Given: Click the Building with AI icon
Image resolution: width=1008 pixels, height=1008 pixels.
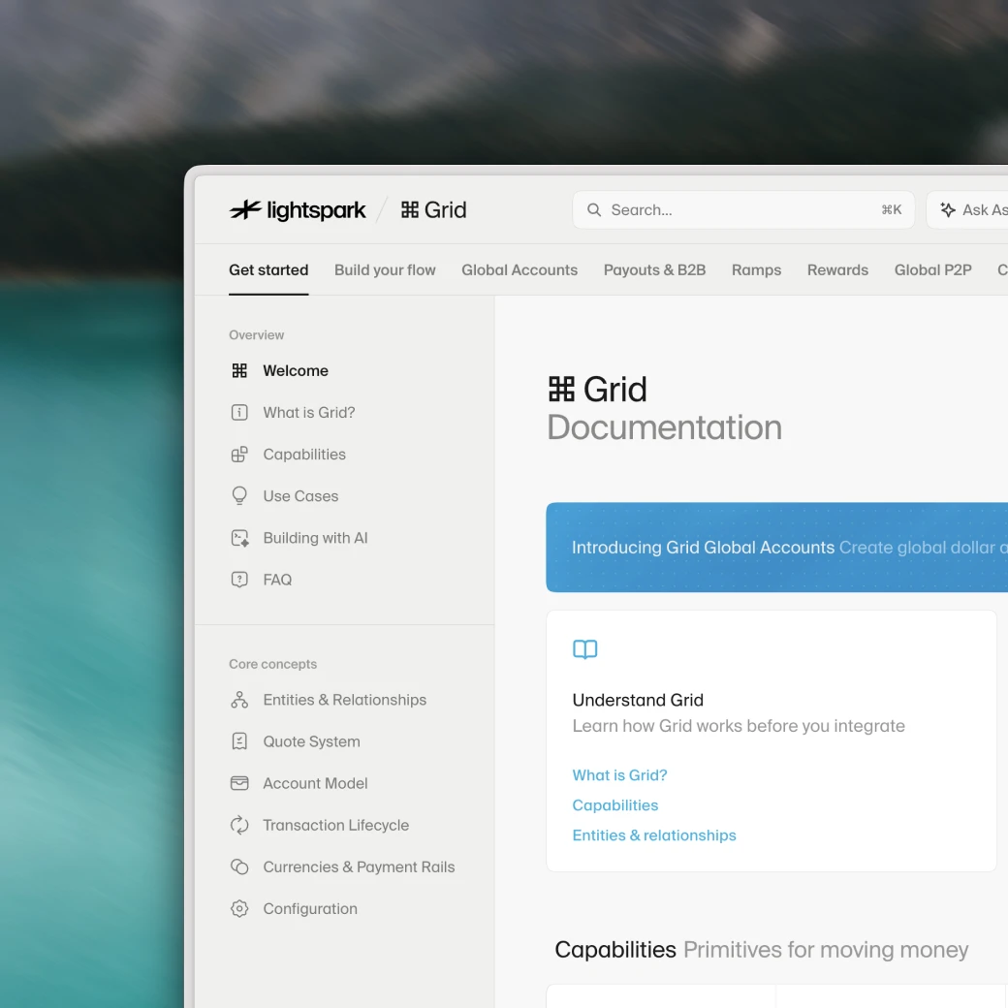Looking at the screenshot, I should (x=239, y=538).
